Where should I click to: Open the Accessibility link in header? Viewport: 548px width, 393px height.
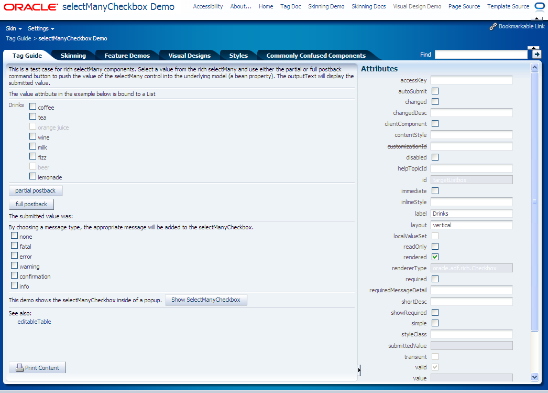point(208,6)
